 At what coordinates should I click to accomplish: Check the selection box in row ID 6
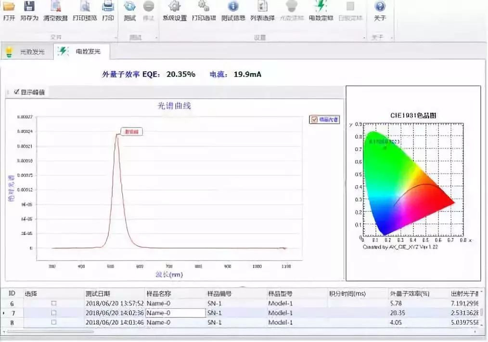pos(54,303)
